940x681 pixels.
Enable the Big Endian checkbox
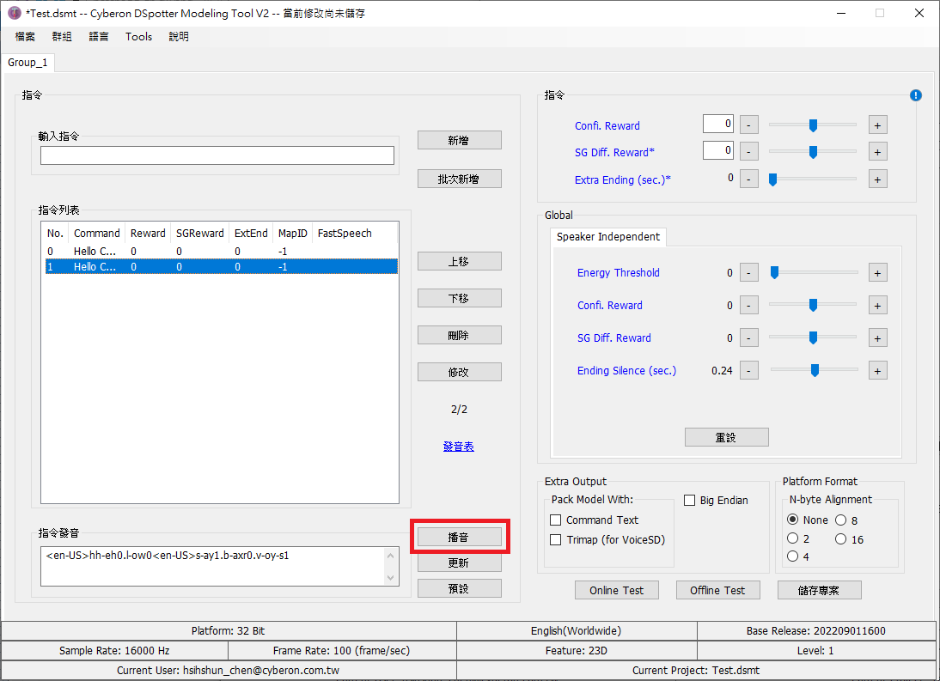pyautogui.click(x=688, y=500)
